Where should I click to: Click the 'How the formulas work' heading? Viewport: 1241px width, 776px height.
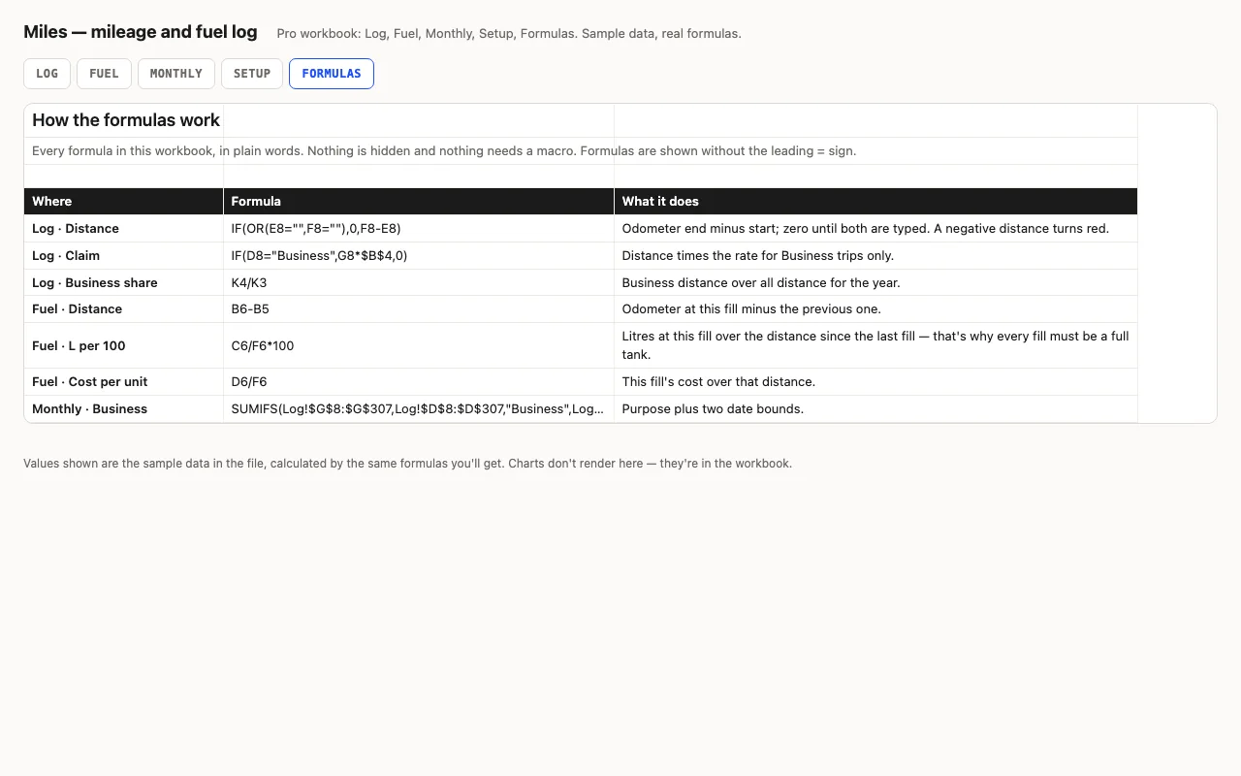click(x=126, y=120)
